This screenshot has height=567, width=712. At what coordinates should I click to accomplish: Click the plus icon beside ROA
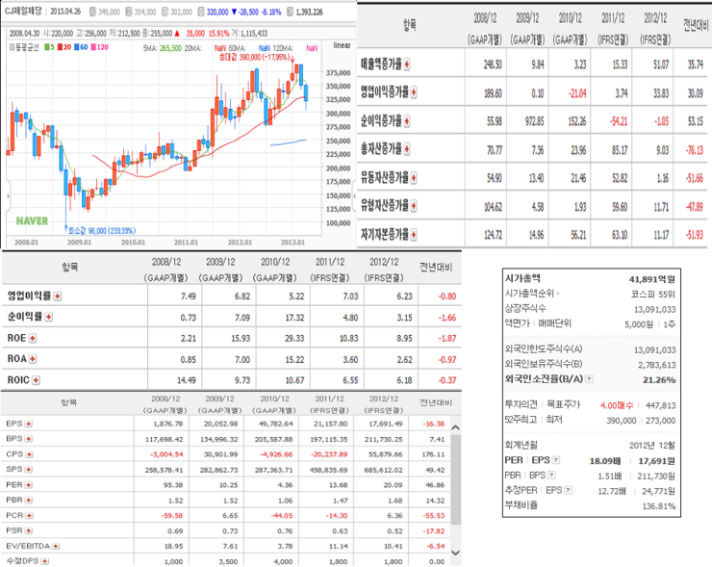pos(33,359)
